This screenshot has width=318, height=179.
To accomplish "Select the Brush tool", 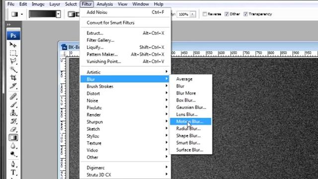I will click(x=13, y=104).
